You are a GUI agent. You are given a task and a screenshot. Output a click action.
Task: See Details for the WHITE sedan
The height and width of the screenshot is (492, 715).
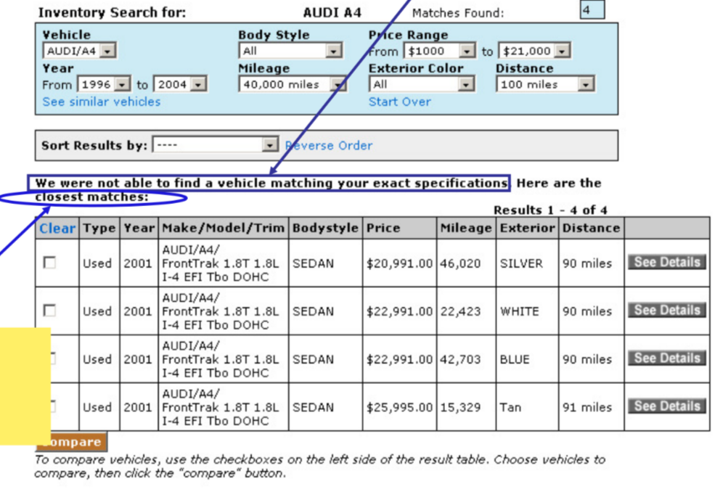click(667, 310)
